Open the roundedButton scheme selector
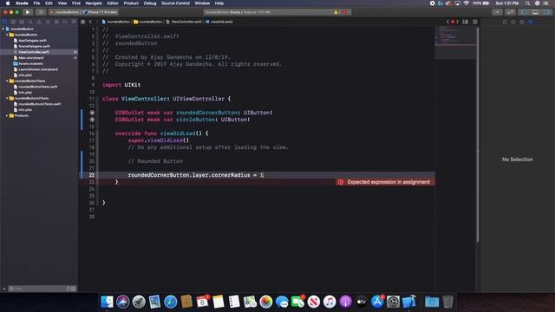 pyautogui.click(x=65, y=12)
